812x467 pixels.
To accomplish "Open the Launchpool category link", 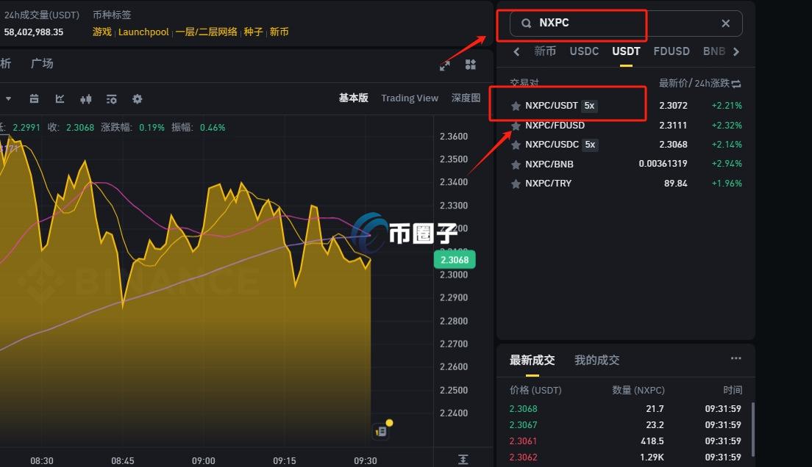I will [x=143, y=32].
